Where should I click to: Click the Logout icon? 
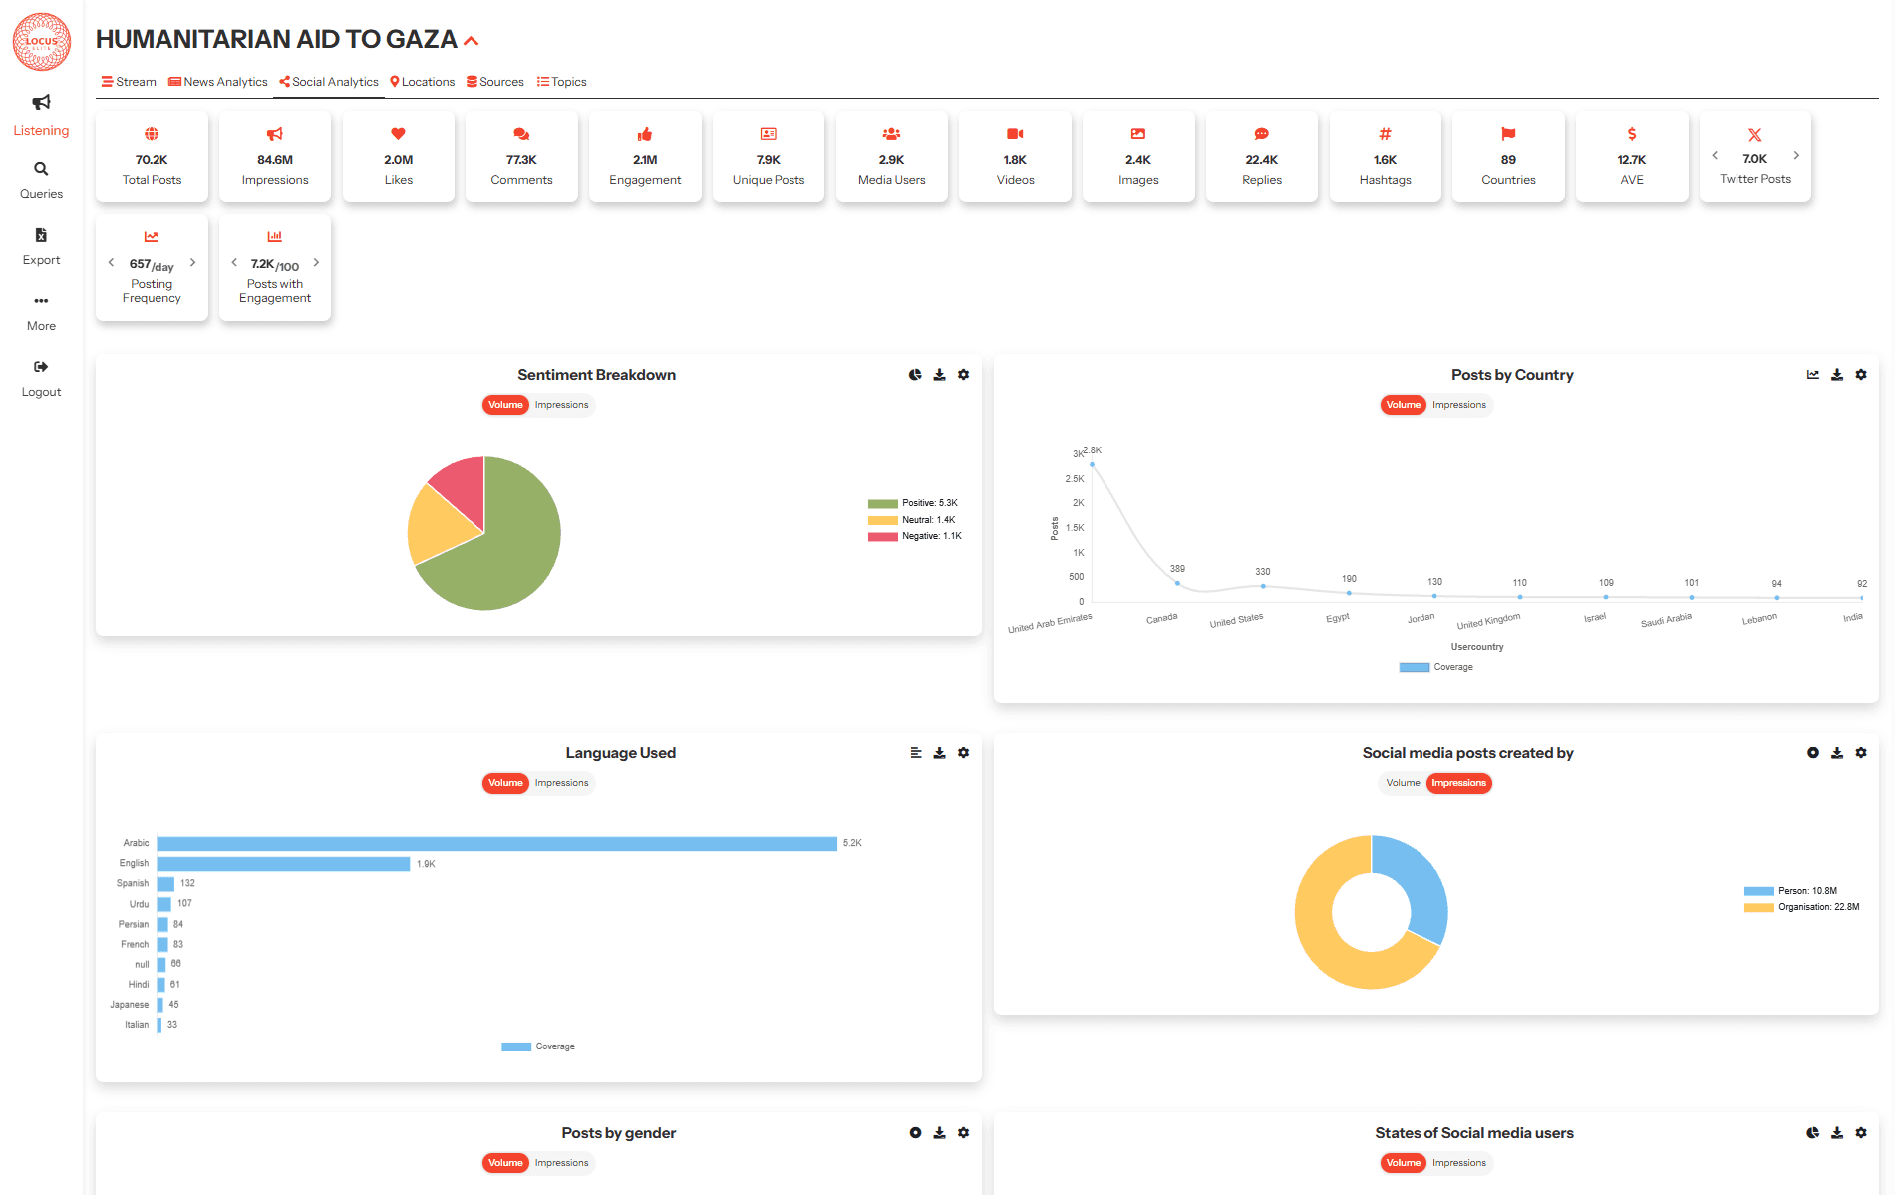click(41, 367)
